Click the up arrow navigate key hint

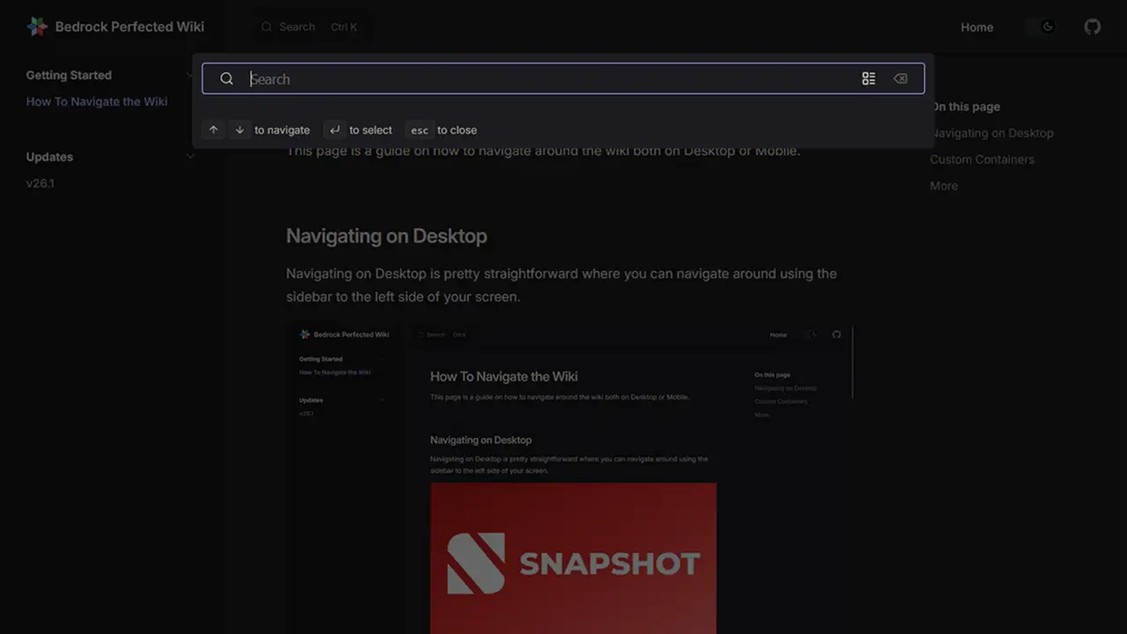point(213,129)
